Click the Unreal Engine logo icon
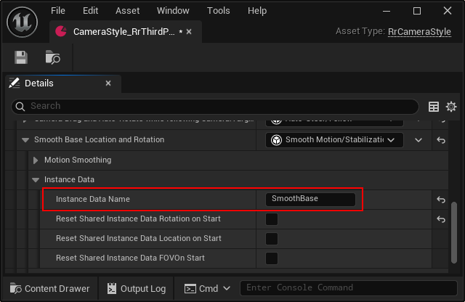The height and width of the screenshot is (302, 465). [x=23, y=22]
